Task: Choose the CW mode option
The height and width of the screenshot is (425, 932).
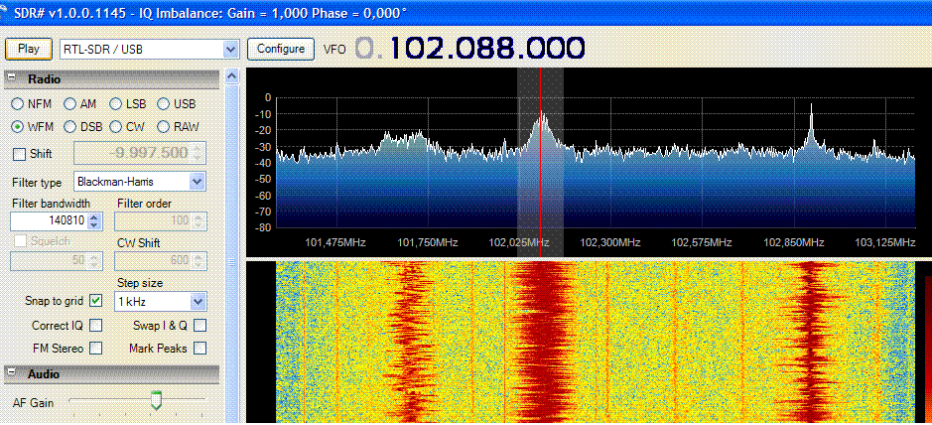Action: (116, 127)
